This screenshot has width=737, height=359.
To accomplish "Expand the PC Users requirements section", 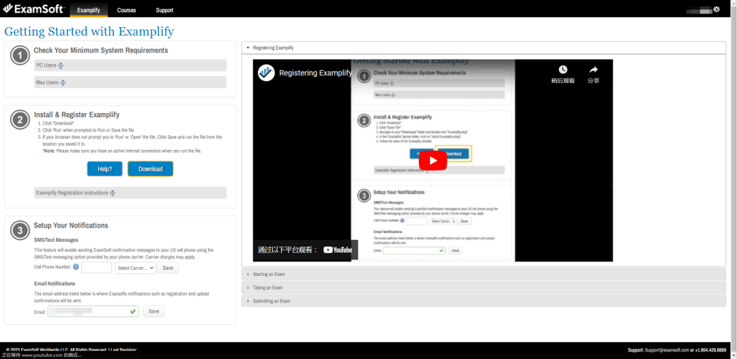I will point(130,65).
